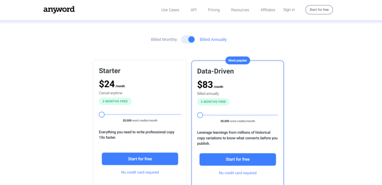
Task: Click the Most popular badge
Action: coord(238,60)
